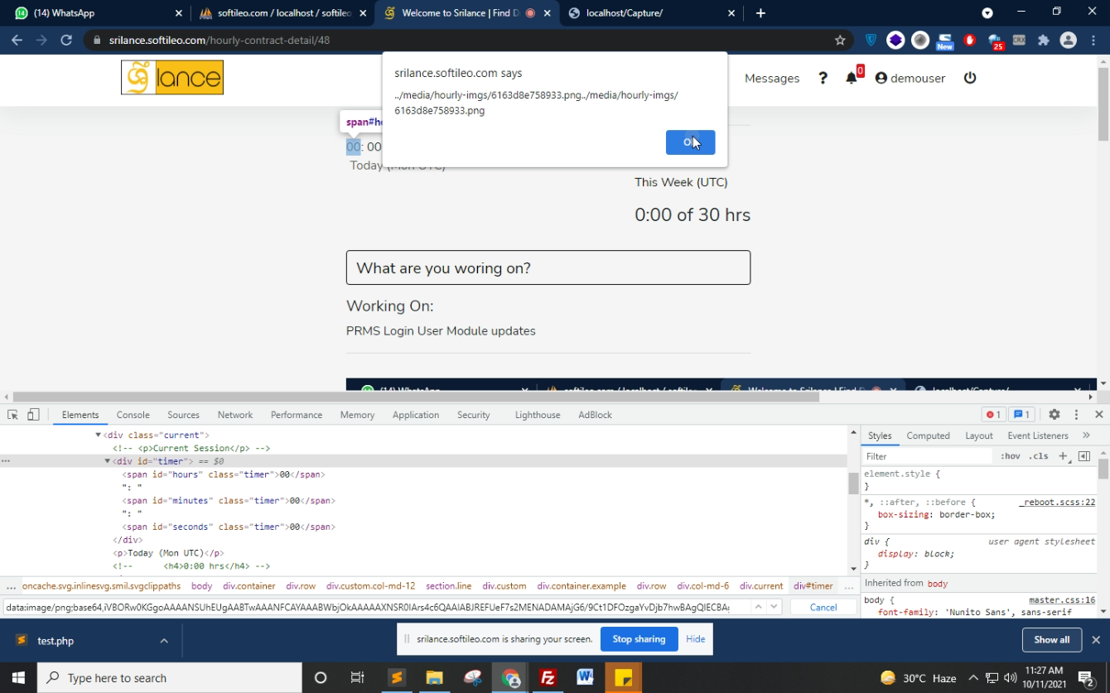Activate the inspect element picker tool
This screenshot has width=1110, height=693.
tap(12, 415)
